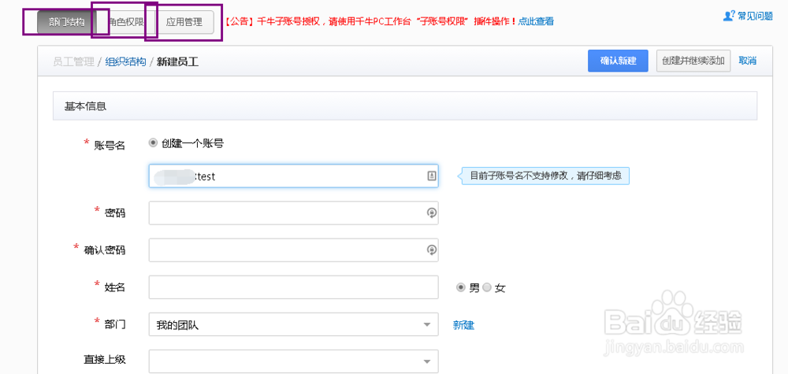
Task: Click the key icon in 确认密码 field
Action: coord(431,250)
